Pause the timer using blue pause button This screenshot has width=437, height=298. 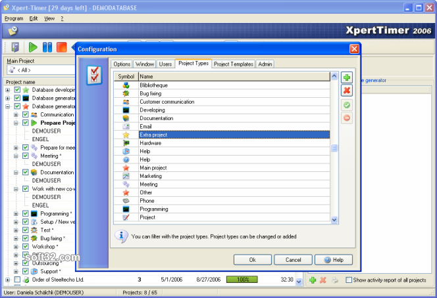pyautogui.click(x=47, y=47)
